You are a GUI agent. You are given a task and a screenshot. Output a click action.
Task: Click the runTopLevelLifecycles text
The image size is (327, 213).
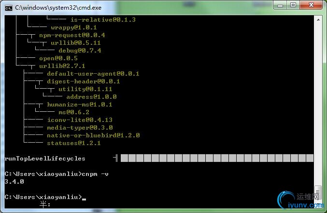coord(45,159)
